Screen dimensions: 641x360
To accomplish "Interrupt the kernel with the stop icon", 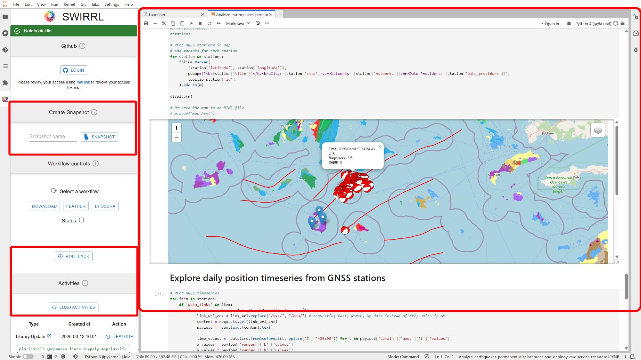I will [x=200, y=23].
